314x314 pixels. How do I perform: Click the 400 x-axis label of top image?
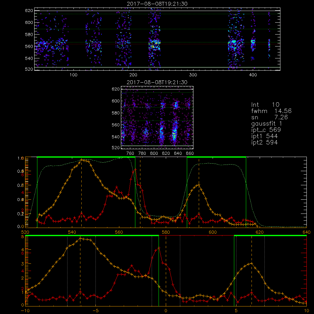[253, 75]
